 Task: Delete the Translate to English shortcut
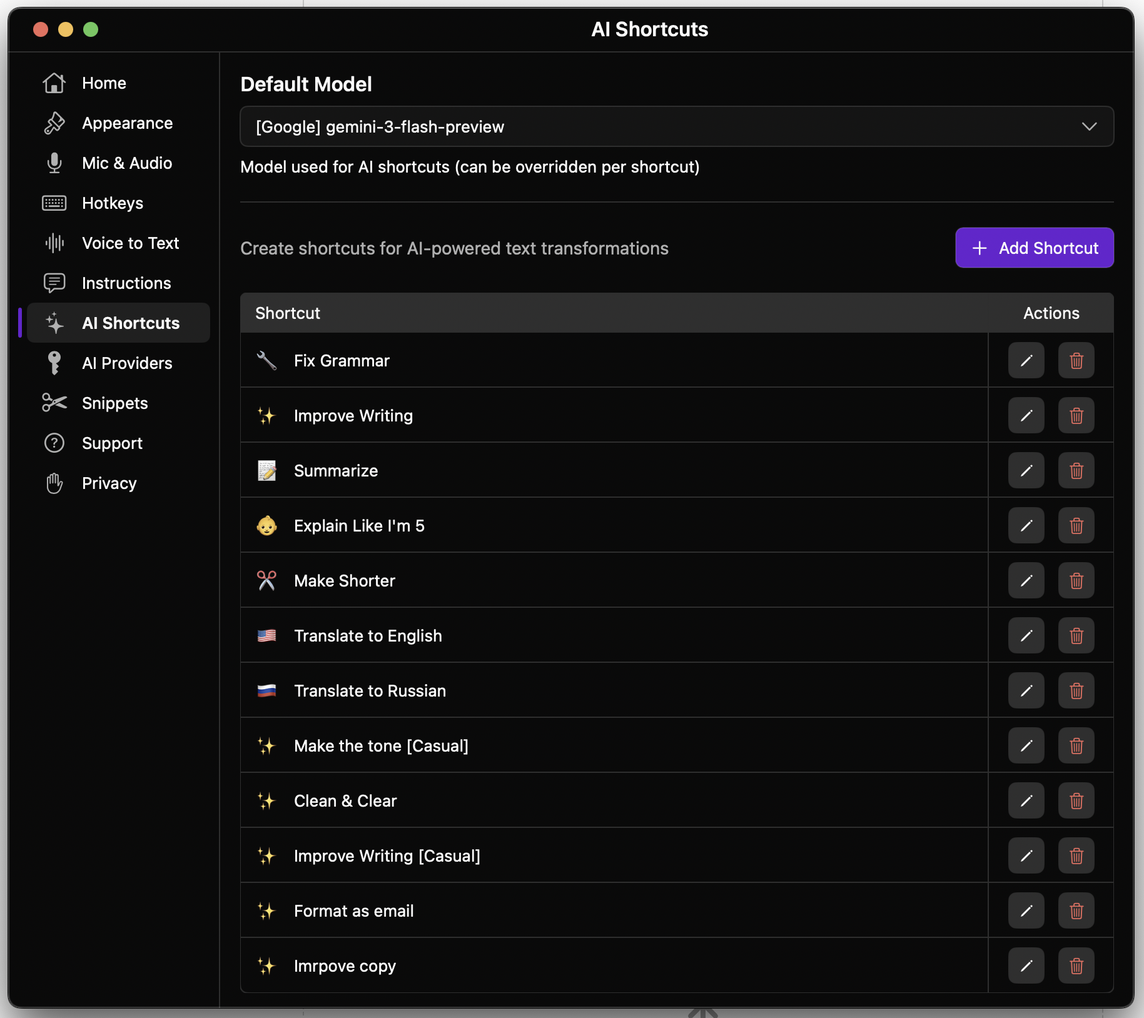[x=1076, y=635]
